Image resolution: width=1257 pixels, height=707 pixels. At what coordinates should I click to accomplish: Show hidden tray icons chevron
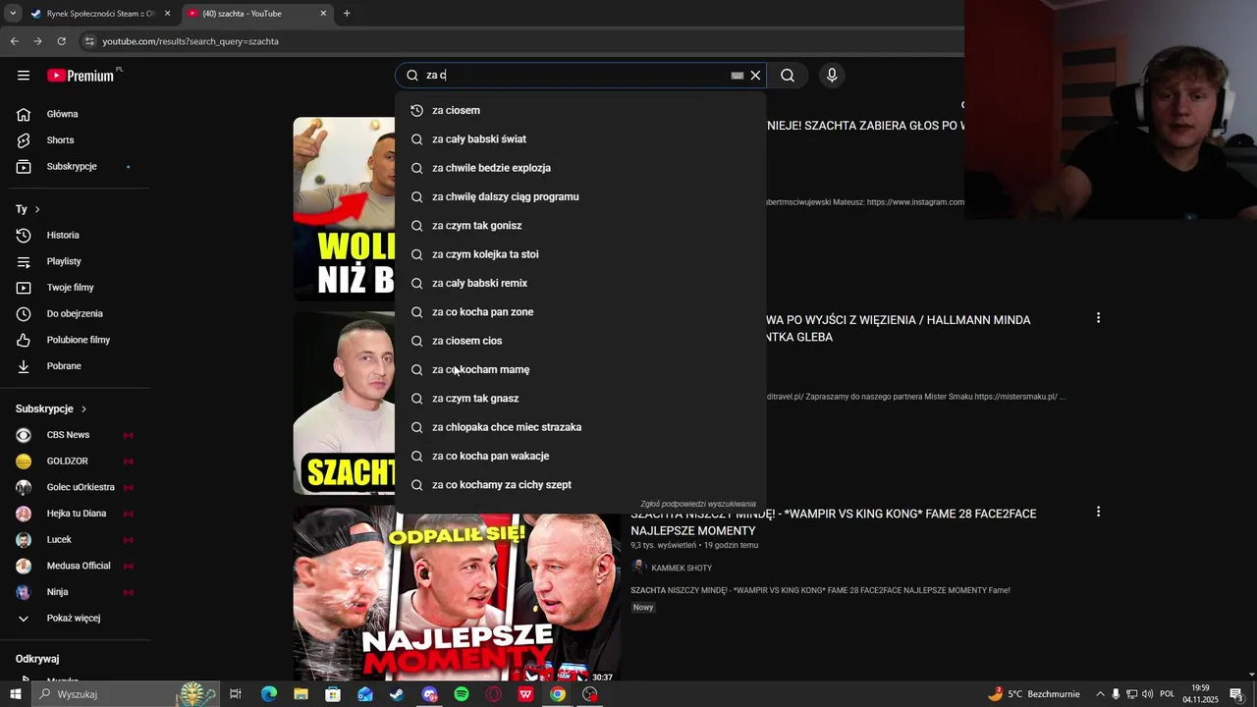[x=1100, y=694]
